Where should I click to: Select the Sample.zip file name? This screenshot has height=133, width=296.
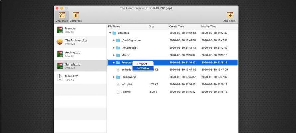[73, 64]
